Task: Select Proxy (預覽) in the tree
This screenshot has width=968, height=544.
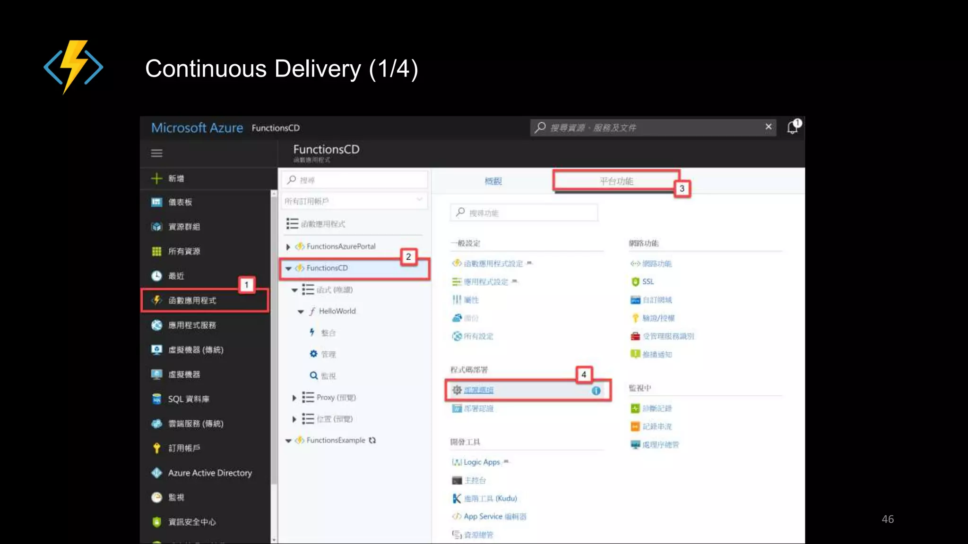Action: coord(336,398)
